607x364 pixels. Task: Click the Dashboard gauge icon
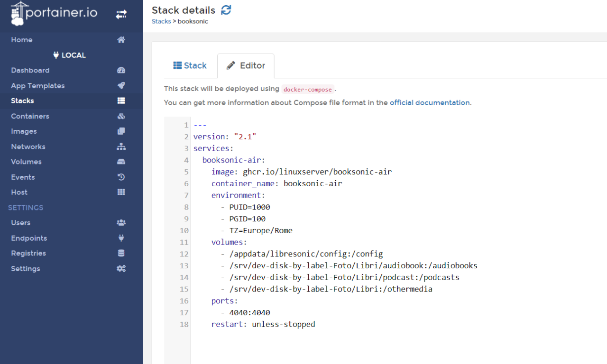click(121, 70)
